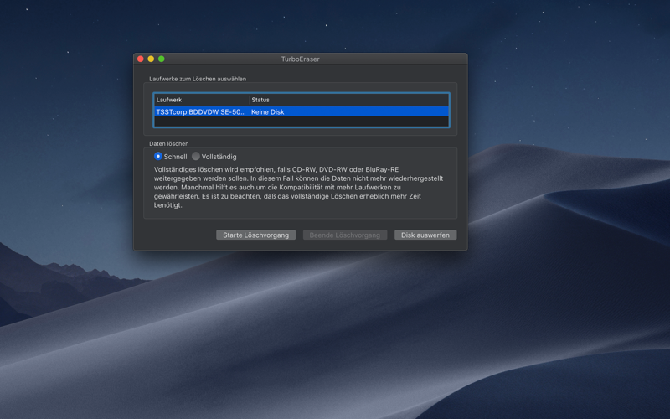The image size is (670, 419).
Task: Click the divider between Laufwerk and Status
Action: 249,100
